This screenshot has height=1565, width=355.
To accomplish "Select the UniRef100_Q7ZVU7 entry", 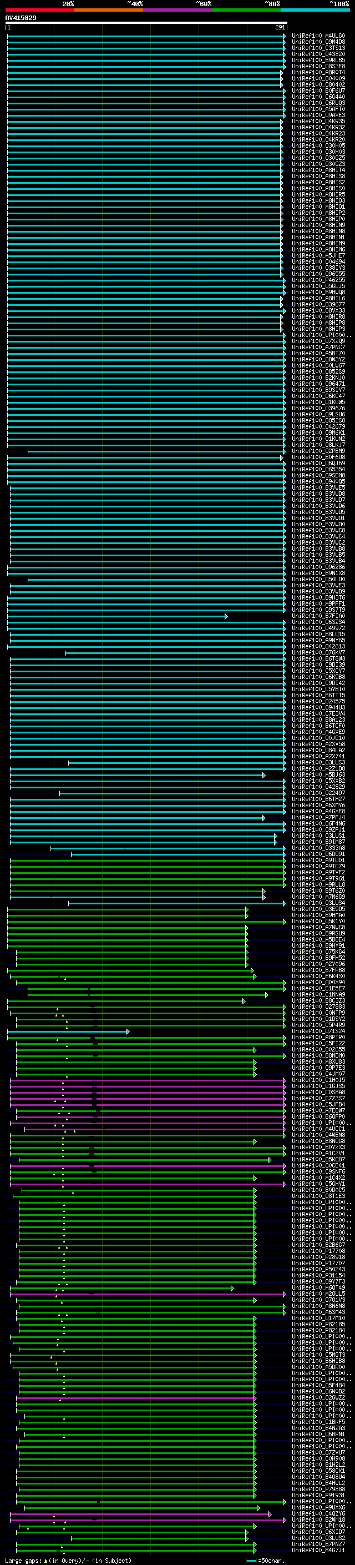I will [x=318, y=1453].
